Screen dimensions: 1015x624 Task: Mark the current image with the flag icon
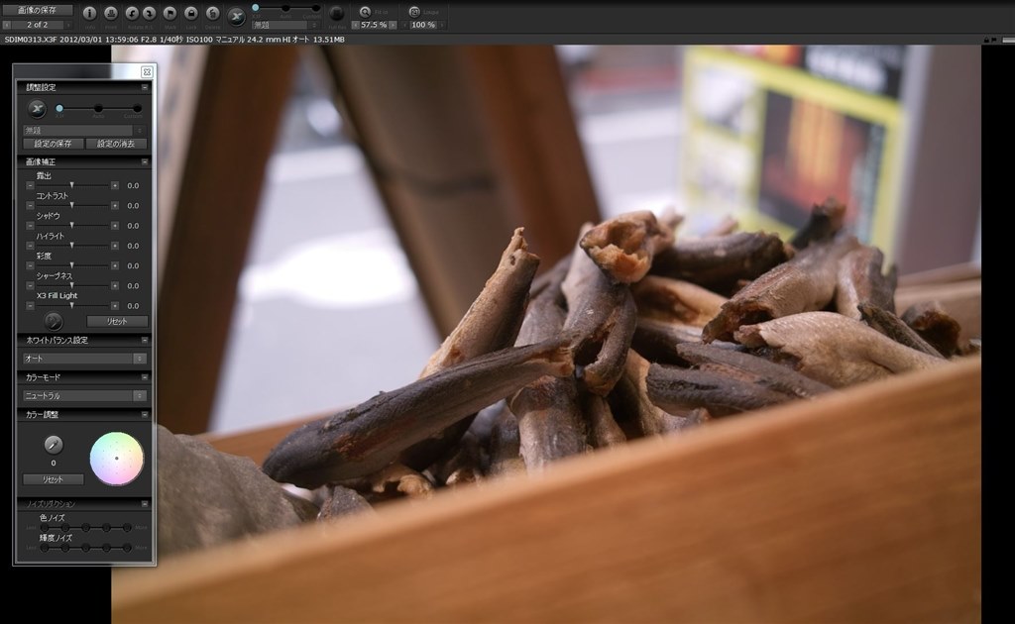coord(169,13)
